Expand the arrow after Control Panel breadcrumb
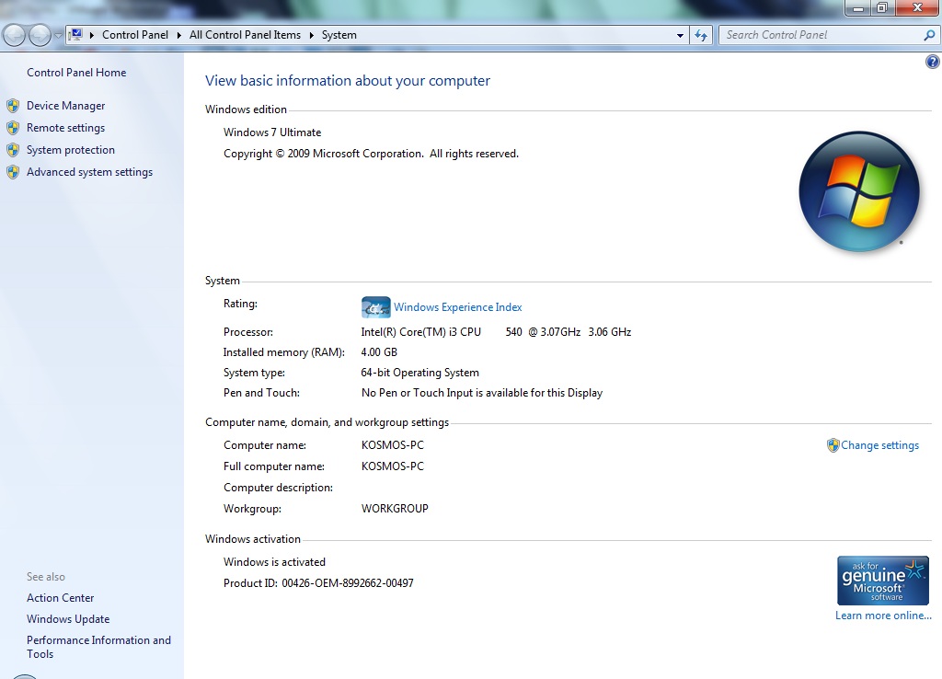The width and height of the screenshot is (942, 679). pyautogui.click(x=179, y=36)
